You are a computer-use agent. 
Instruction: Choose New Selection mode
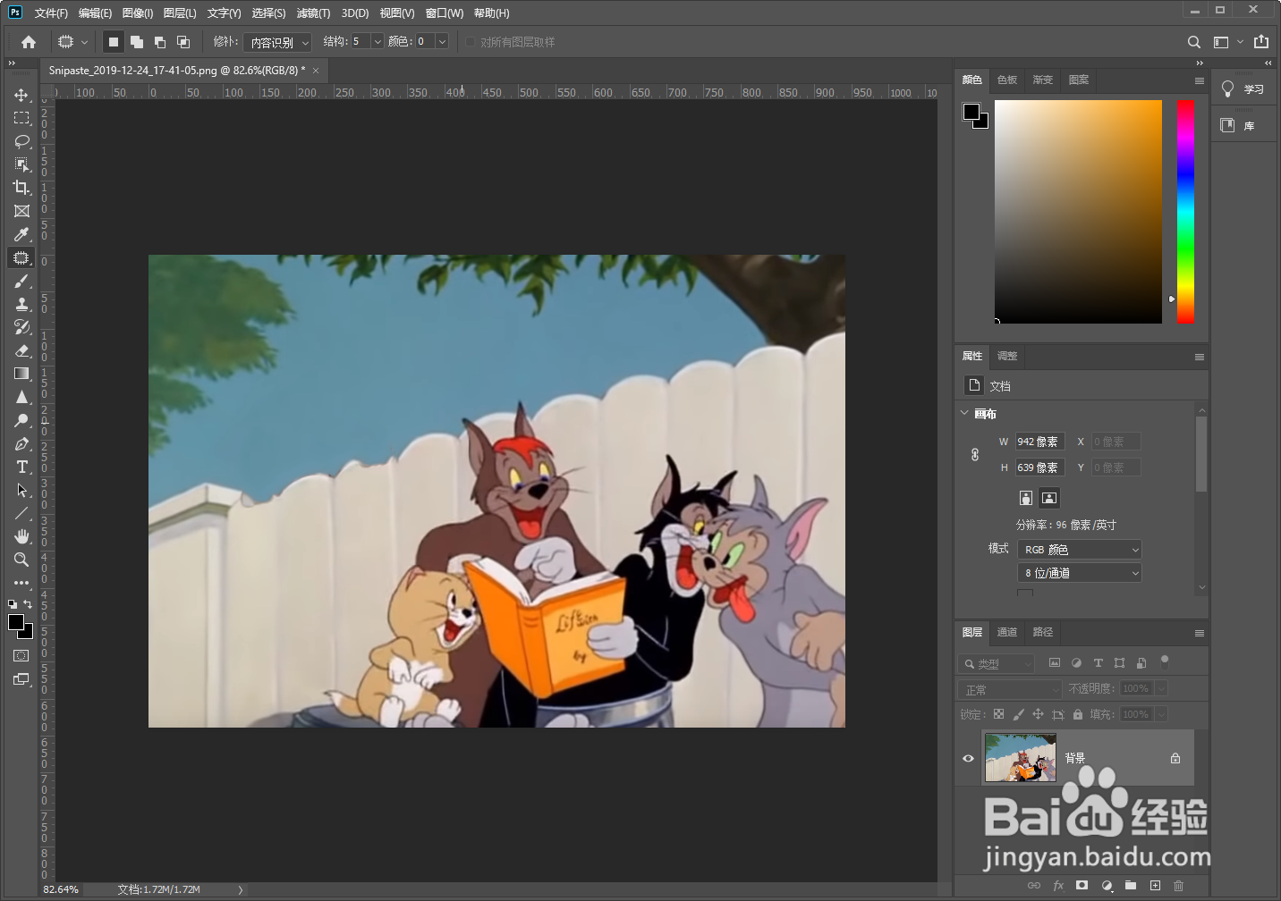(114, 42)
